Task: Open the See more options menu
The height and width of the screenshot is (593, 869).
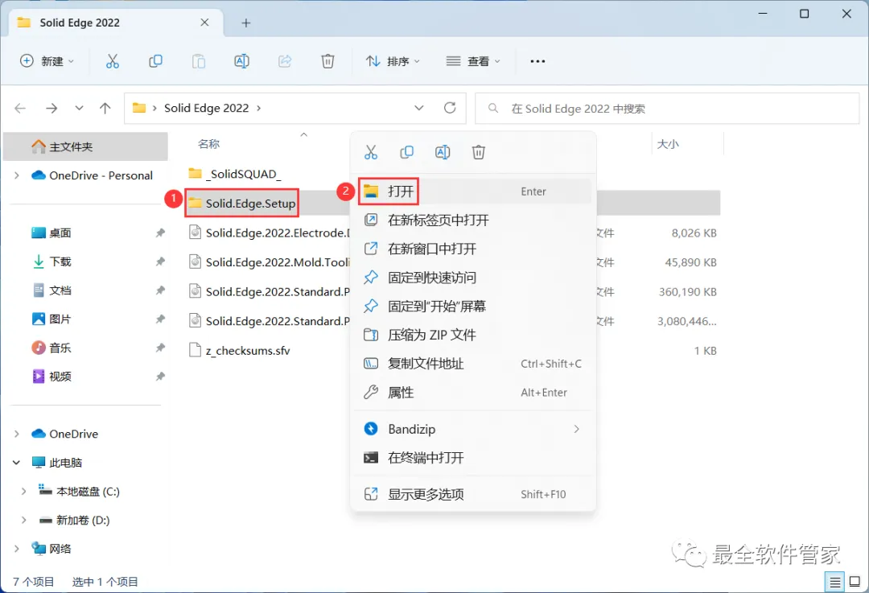Action: click(537, 61)
